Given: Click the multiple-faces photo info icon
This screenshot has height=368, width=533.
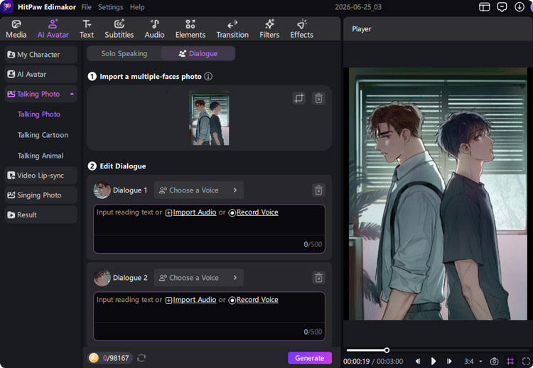Looking at the screenshot, I should [x=208, y=77].
